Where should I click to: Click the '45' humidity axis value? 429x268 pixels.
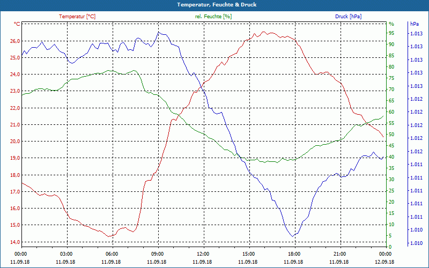point(391,146)
